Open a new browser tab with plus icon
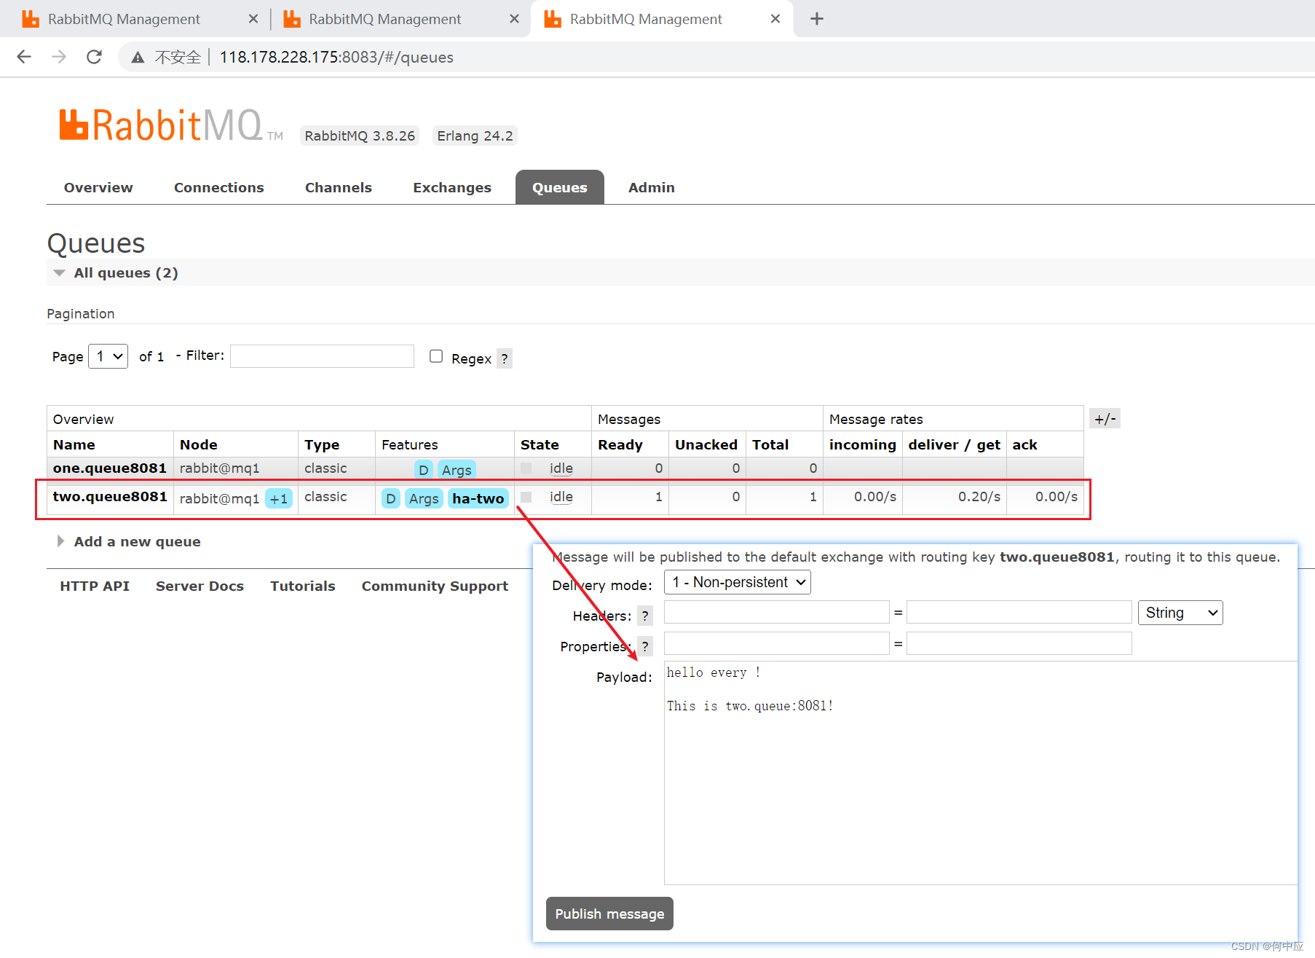Viewport: 1315px width, 958px height. point(817,19)
